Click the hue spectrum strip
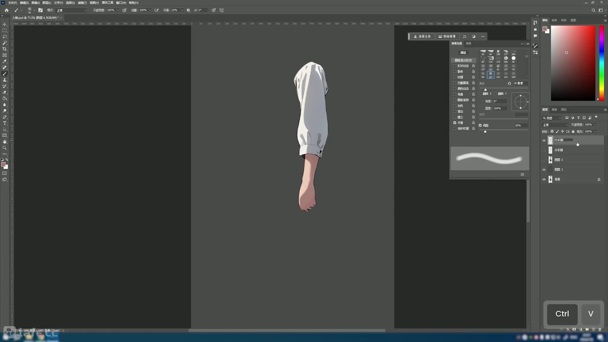This screenshot has width=608, height=342. pos(601,63)
